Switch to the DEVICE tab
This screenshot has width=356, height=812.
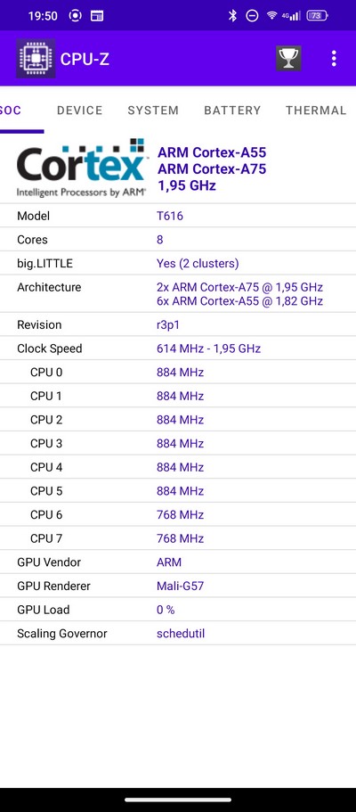[x=80, y=111]
